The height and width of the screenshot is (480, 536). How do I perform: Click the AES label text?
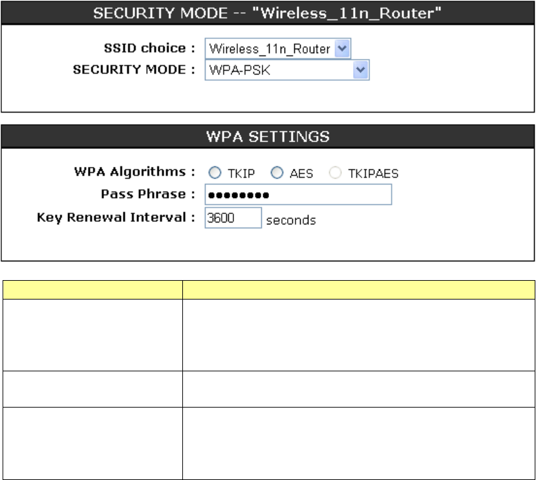[301, 173]
